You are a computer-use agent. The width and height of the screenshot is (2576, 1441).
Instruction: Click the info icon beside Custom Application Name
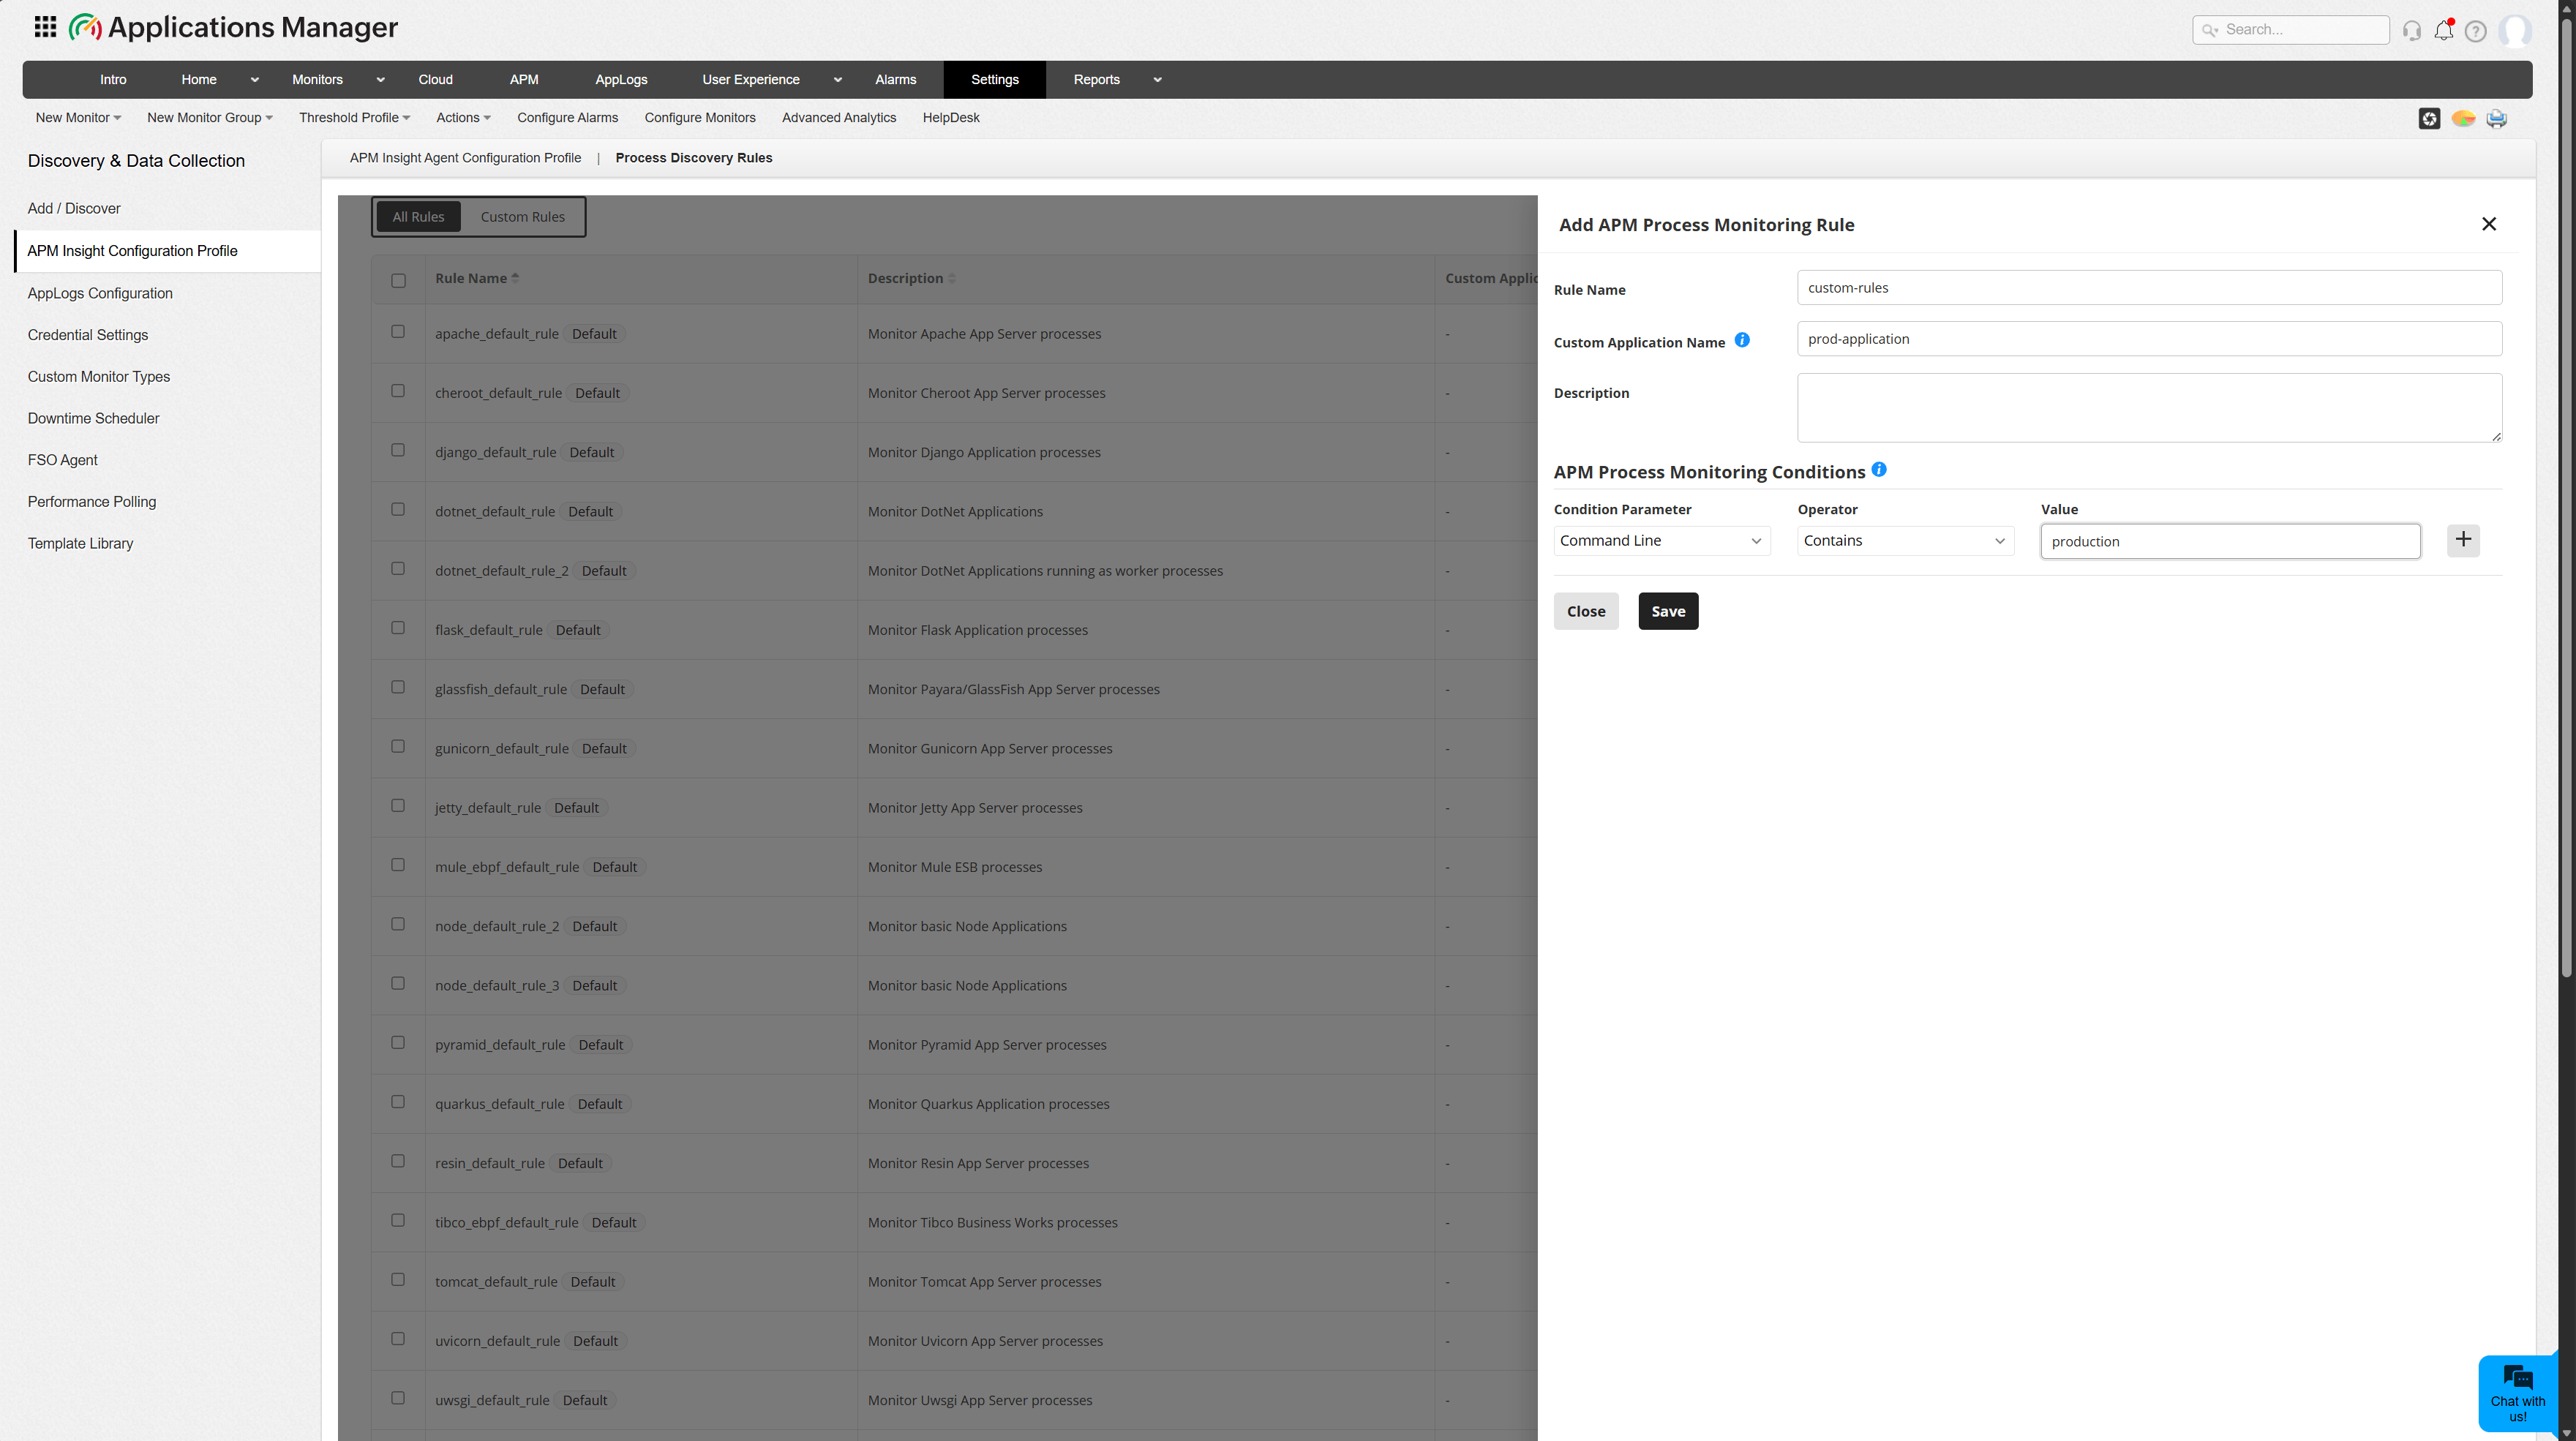(x=1742, y=340)
